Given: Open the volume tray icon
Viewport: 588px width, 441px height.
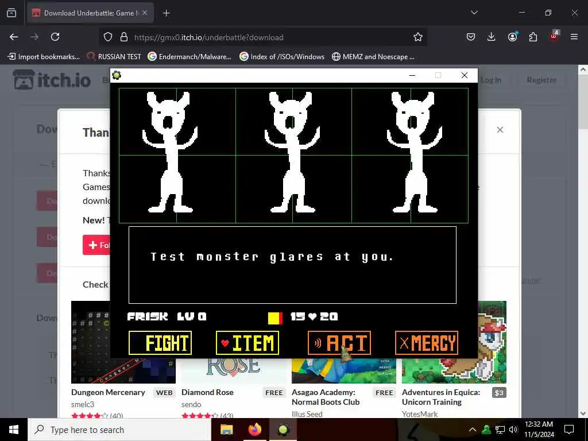Looking at the screenshot, I should (513, 430).
